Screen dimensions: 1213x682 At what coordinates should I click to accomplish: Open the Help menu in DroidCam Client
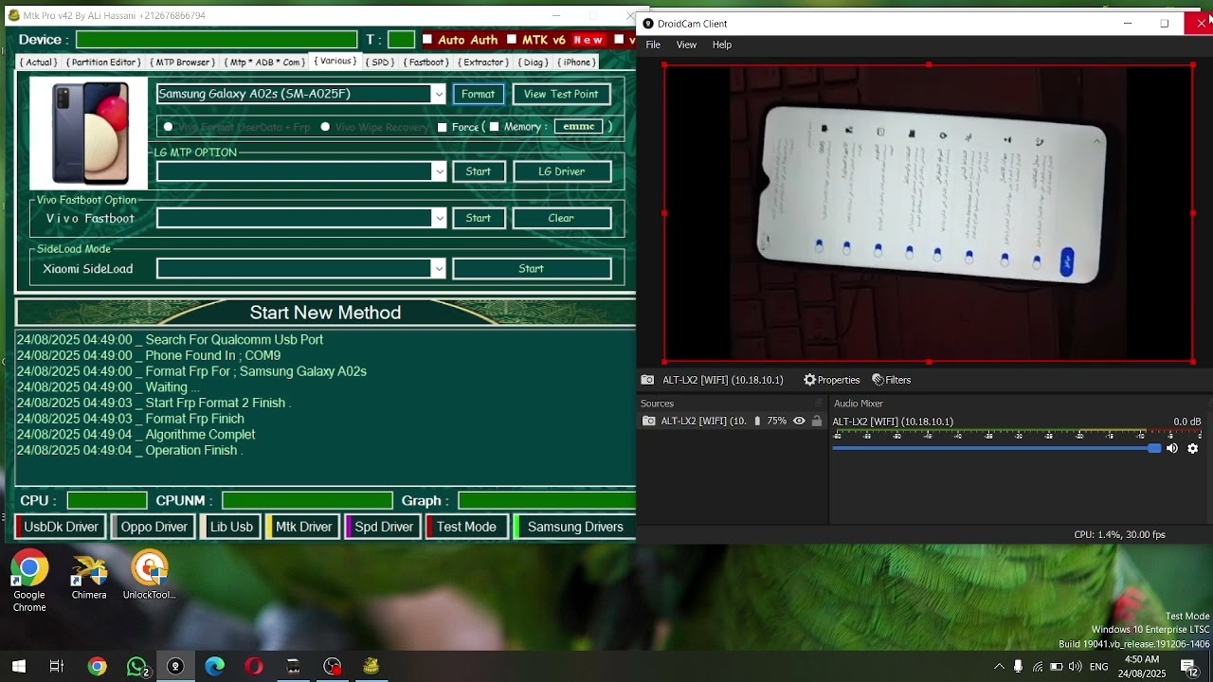pos(722,45)
